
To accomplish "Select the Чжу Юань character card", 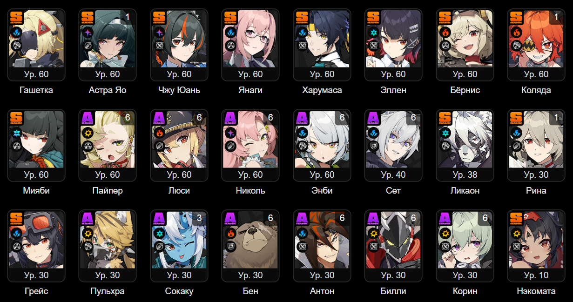I will (179, 45).
